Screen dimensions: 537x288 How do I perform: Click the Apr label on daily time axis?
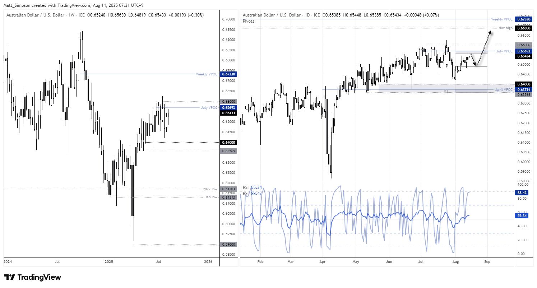(322, 262)
